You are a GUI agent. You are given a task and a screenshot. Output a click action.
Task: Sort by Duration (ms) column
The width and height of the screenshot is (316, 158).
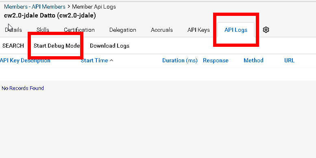[180, 61]
